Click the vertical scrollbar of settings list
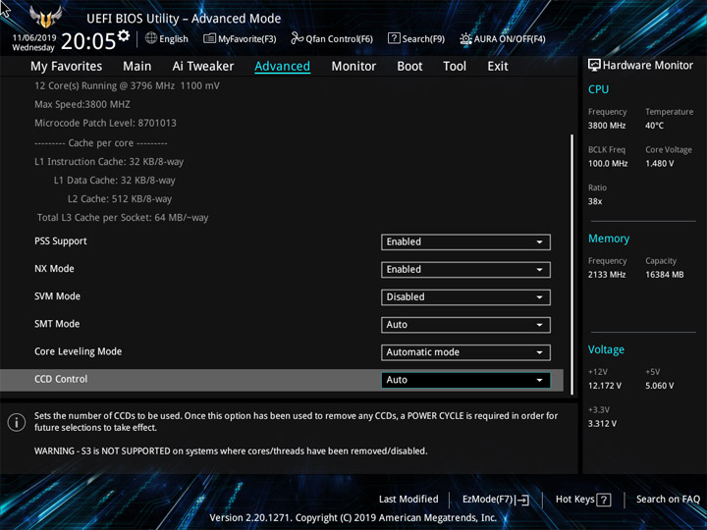707x530 pixels. click(x=572, y=264)
